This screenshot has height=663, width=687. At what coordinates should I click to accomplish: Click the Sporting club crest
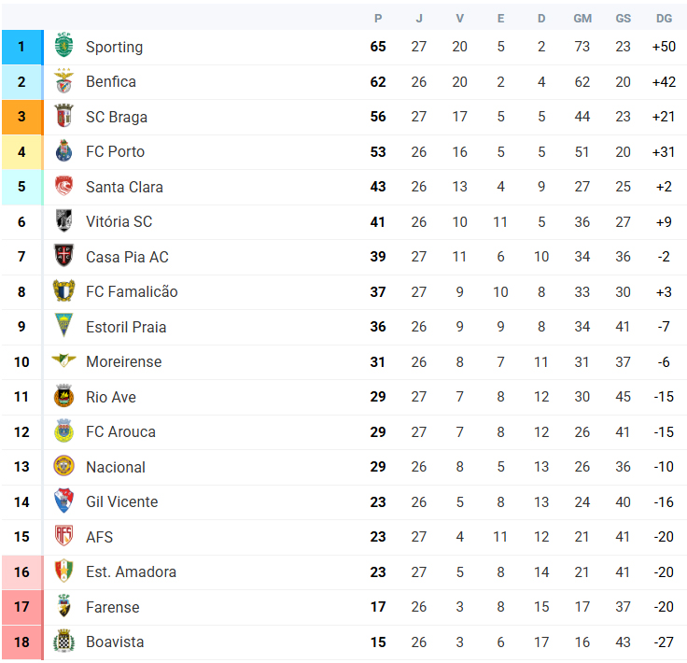click(x=64, y=46)
